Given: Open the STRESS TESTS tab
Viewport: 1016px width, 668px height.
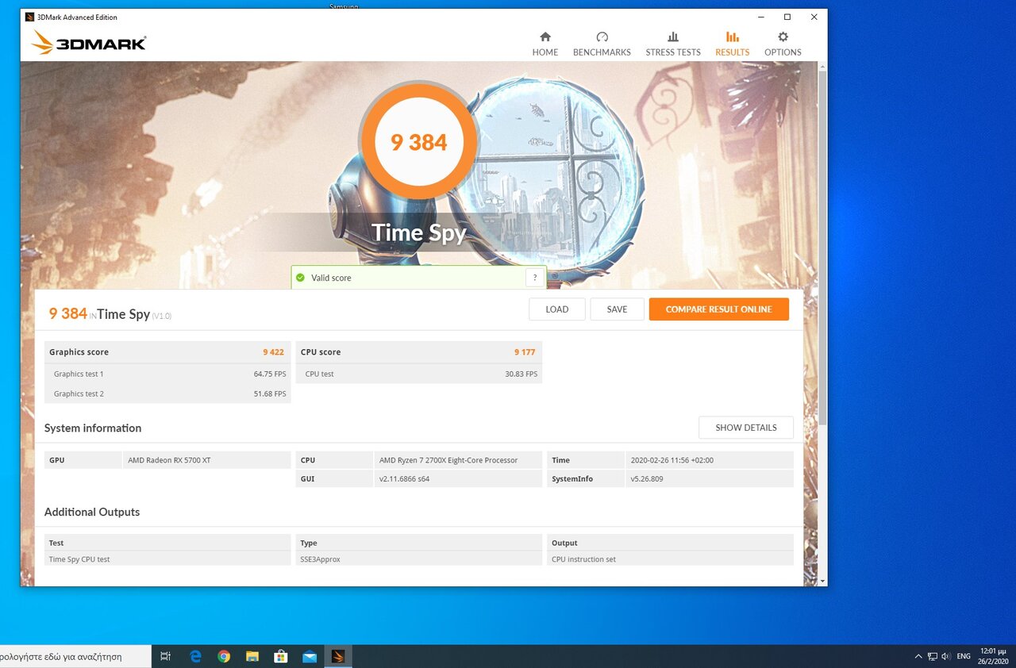Looking at the screenshot, I should tap(673, 44).
